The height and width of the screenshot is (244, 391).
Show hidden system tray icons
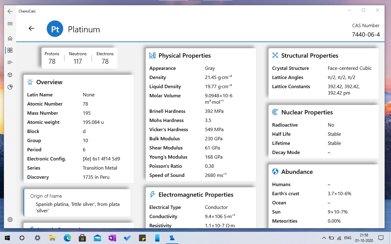coord(324,238)
